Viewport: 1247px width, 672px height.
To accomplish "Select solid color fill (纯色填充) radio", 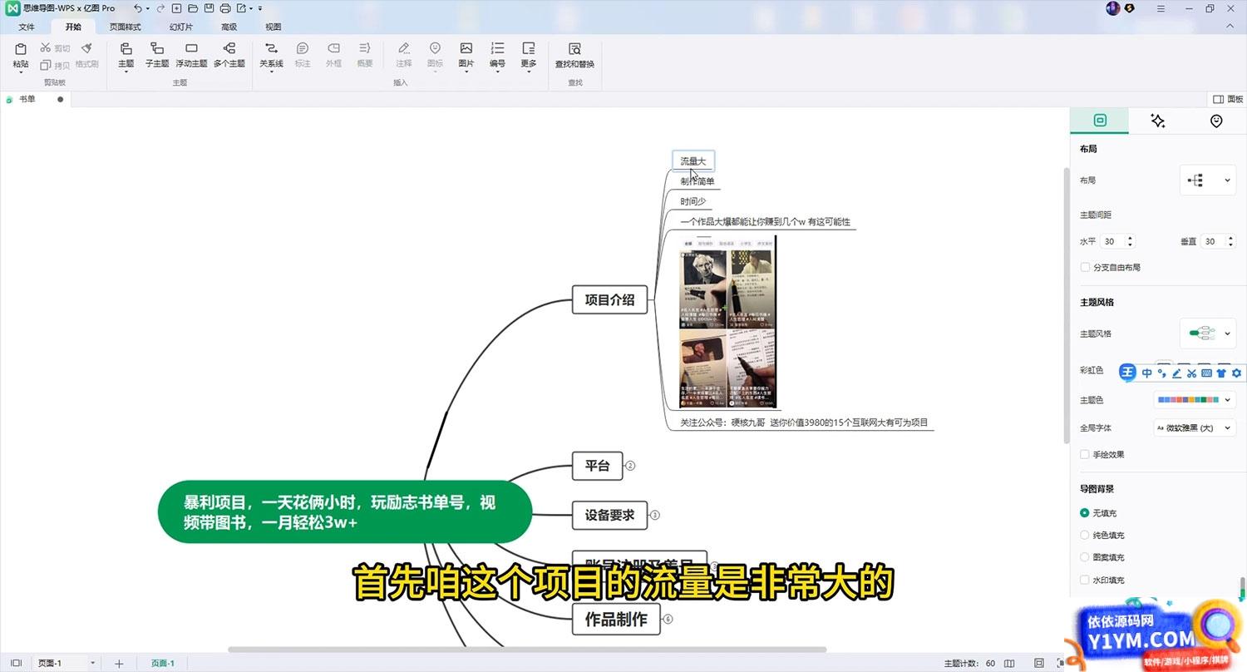I will pos(1085,535).
